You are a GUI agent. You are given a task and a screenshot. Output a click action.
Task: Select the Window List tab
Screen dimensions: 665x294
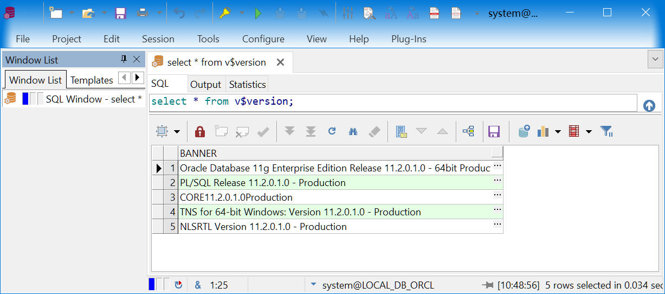click(35, 80)
